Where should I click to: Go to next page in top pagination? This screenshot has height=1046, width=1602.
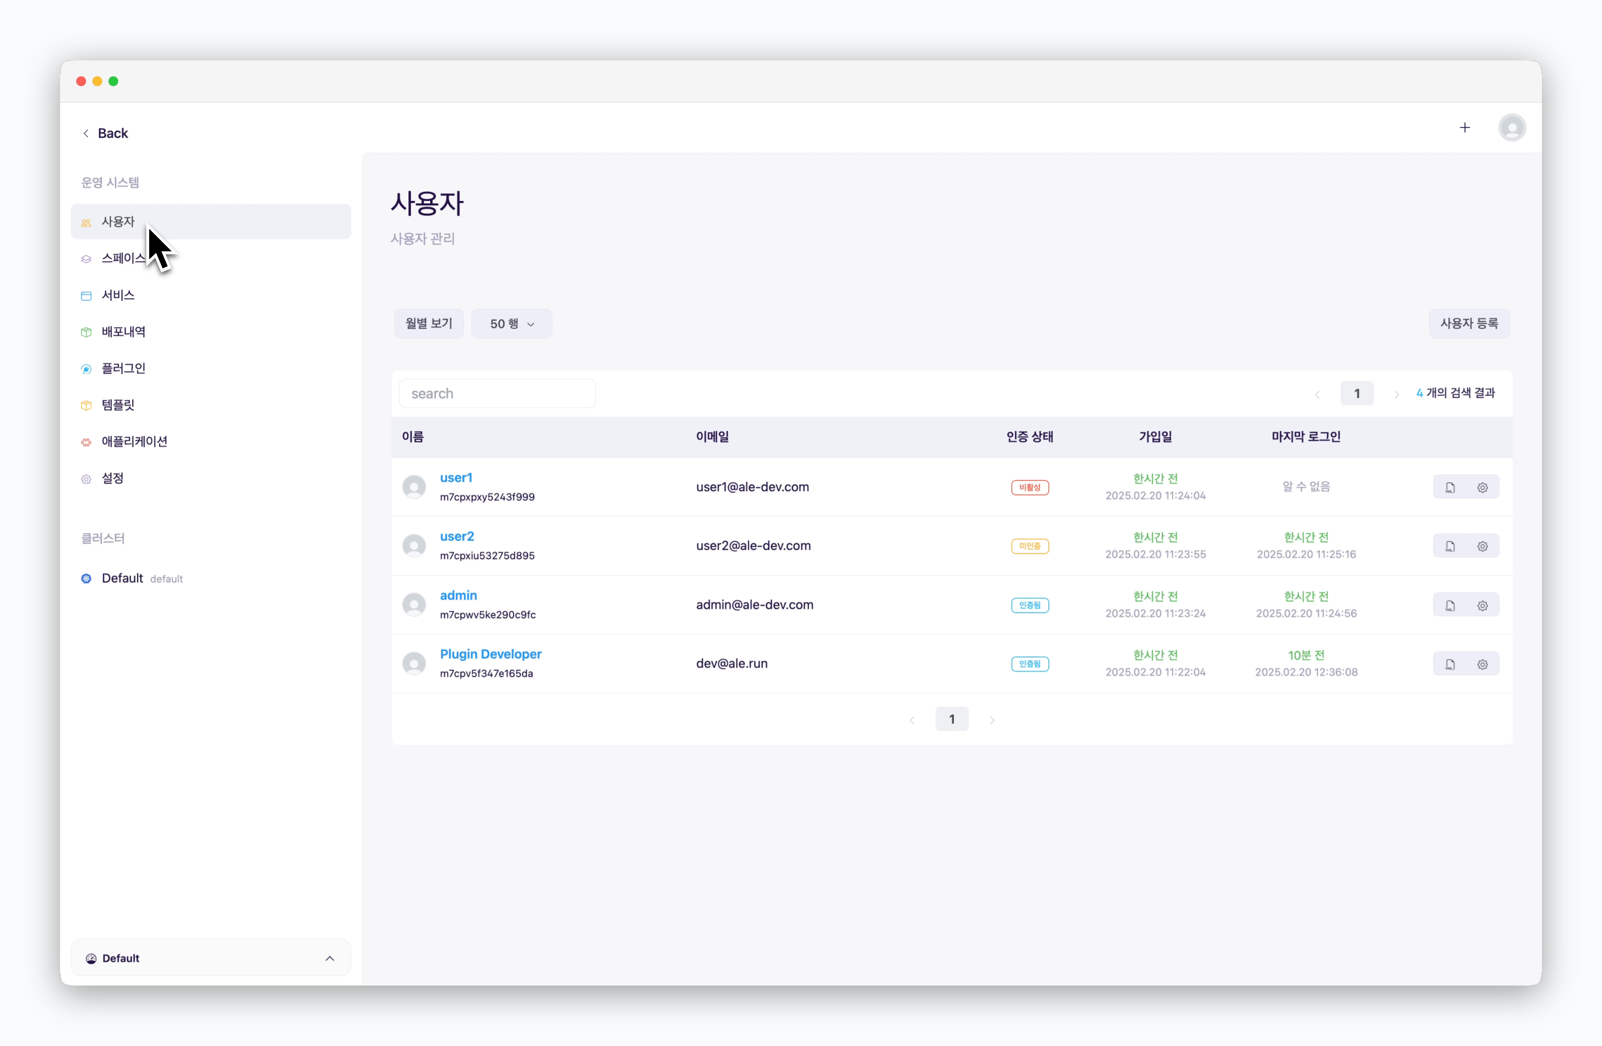click(1397, 394)
